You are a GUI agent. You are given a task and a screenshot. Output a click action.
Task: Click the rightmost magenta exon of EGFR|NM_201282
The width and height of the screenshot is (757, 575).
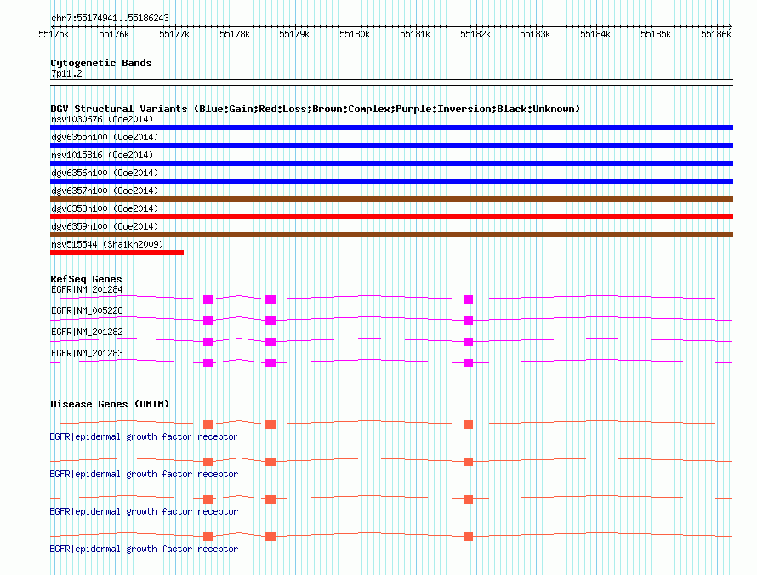(469, 342)
